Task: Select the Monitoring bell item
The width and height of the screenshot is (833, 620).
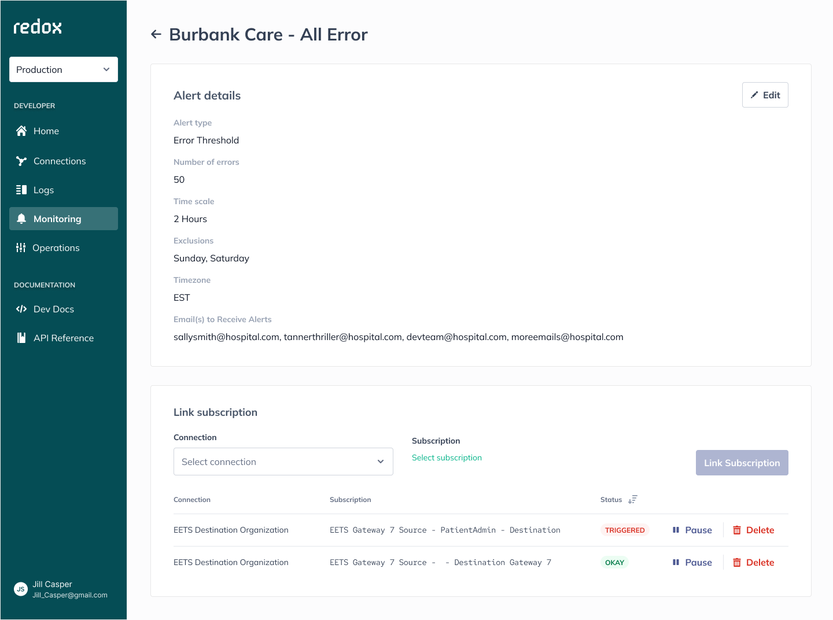Action: pyautogui.click(x=64, y=219)
